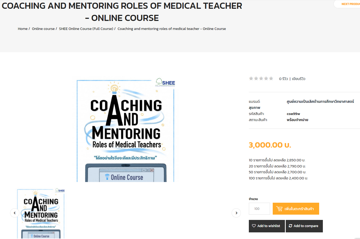Show previous thumbnail with left arrow
Viewport: 360px width, 239px height.
pos(15,213)
